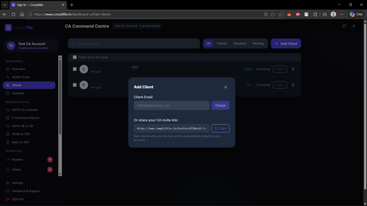Collapse the RECONCILIATION section
Screen dimensions: 367x206
coord(51,102)
